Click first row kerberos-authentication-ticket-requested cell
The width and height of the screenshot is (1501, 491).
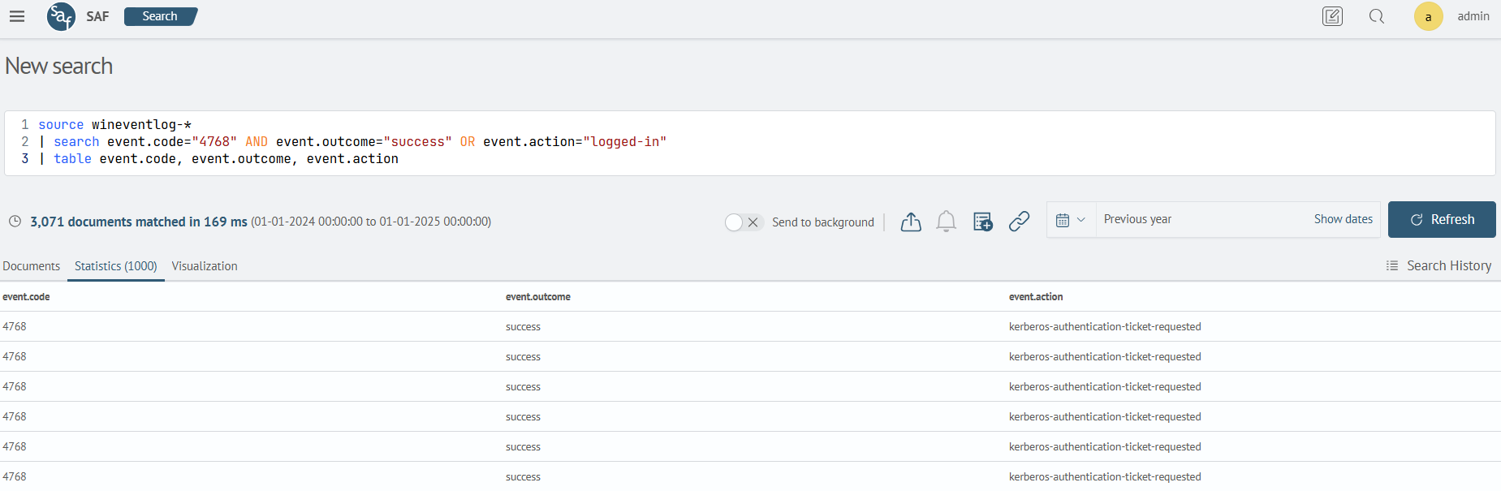pos(1105,326)
